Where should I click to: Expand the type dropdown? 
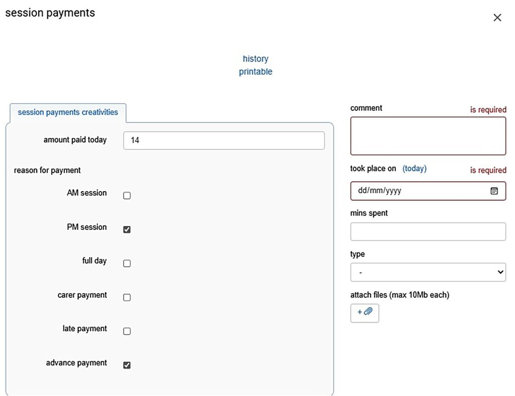(428, 272)
